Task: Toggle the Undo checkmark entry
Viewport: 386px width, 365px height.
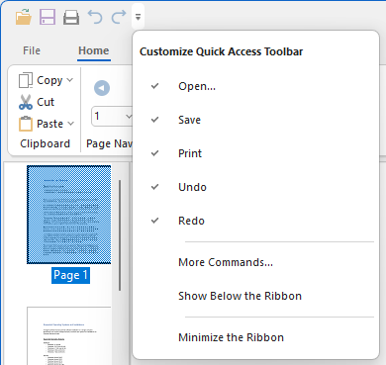Action: [255, 187]
